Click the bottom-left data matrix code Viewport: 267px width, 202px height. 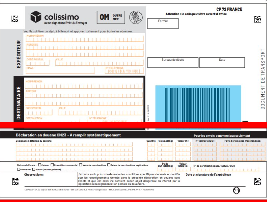click(x=15, y=182)
